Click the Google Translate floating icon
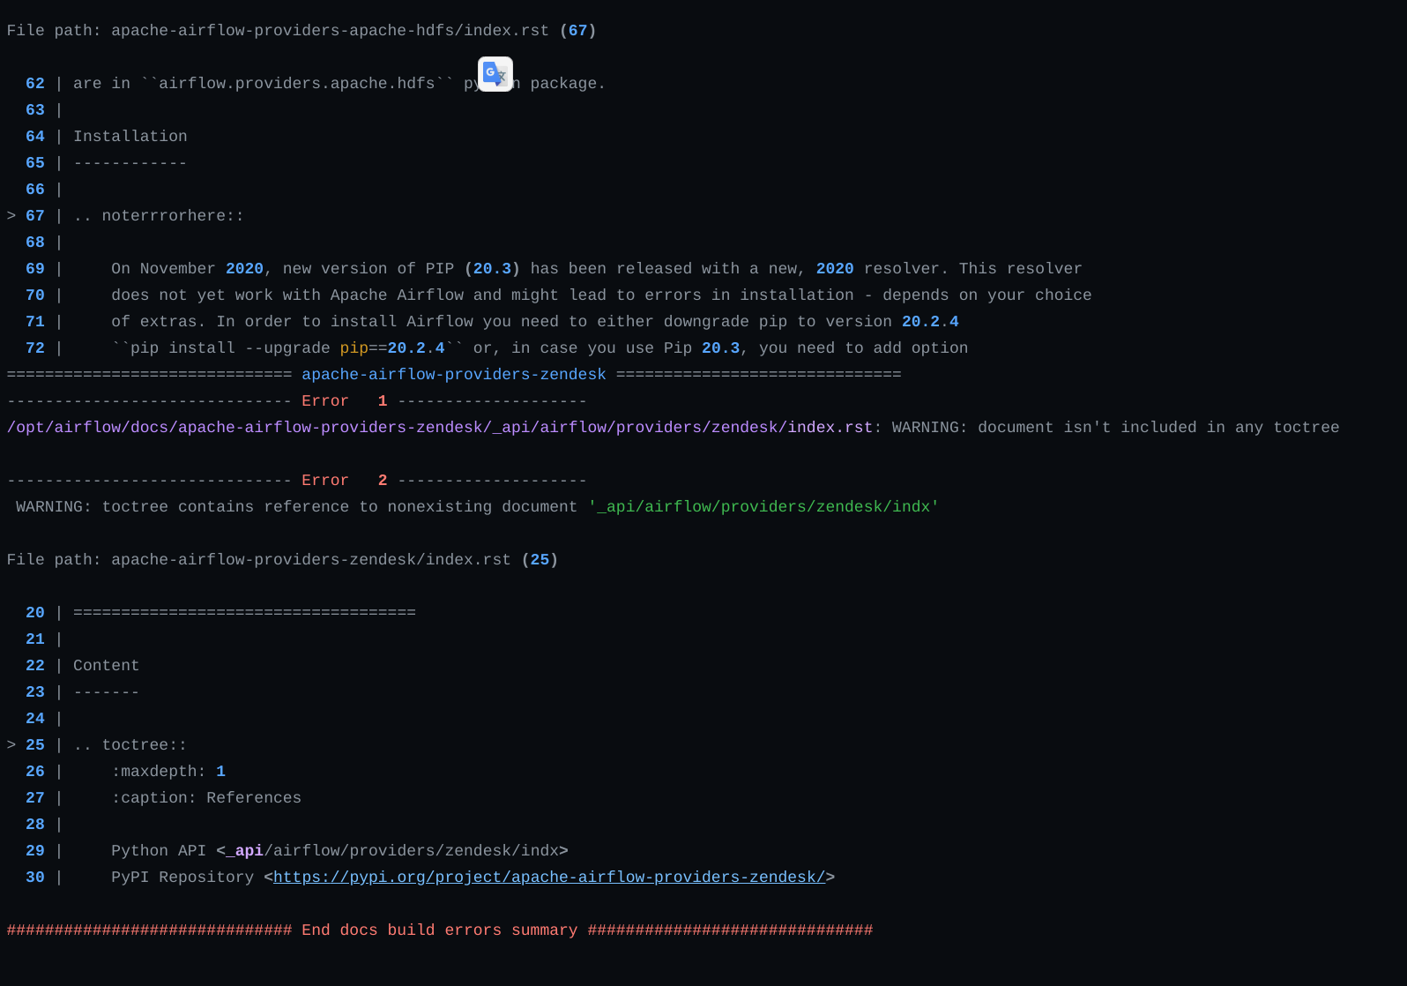Viewport: 1407px width, 986px height. [x=495, y=74]
